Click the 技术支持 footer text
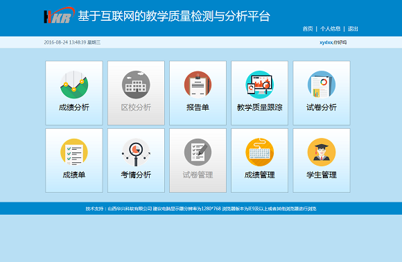 (x=201, y=209)
